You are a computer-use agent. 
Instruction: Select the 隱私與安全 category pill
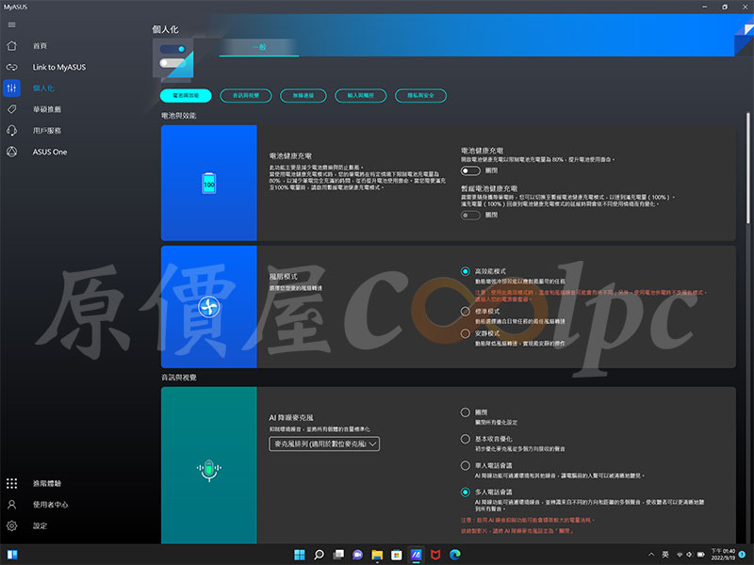(x=420, y=96)
